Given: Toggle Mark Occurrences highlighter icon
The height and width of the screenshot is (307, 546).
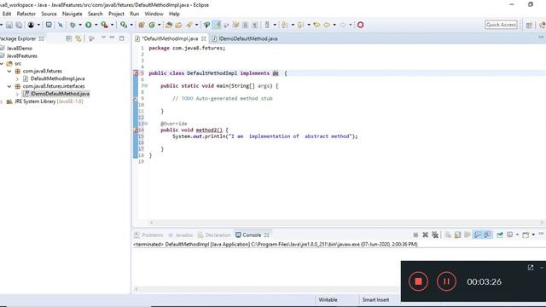Looking at the screenshot, I should tap(217, 25).
